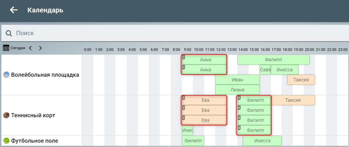Open Филипп's booking on football field
The width and height of the screenshot is (349, 147).
click(193, 141)
